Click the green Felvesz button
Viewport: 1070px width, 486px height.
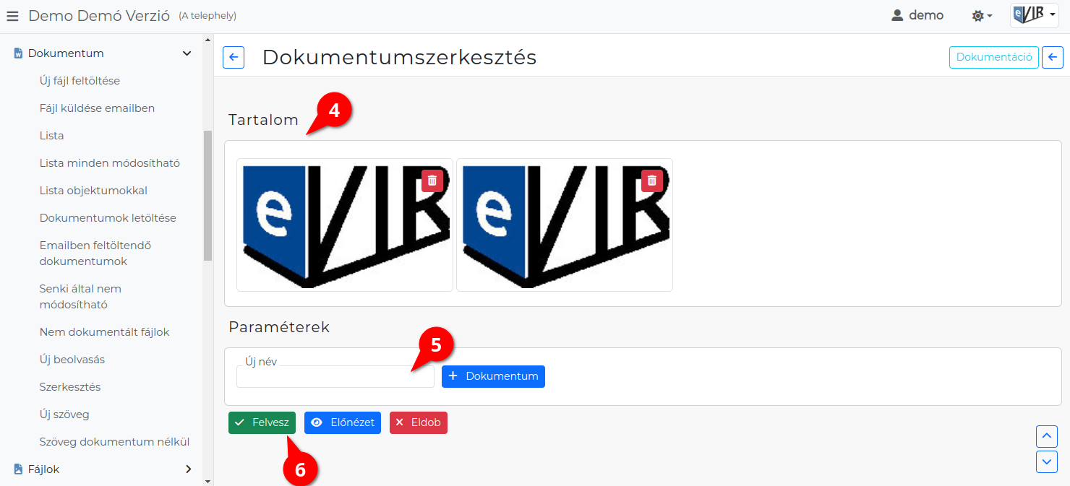[x=262, y=422]
